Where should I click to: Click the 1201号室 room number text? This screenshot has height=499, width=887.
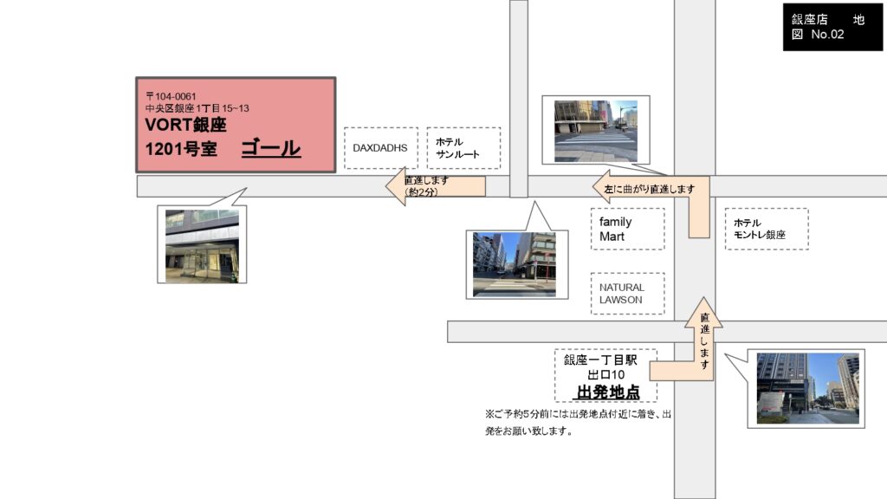tap(180, 149)
